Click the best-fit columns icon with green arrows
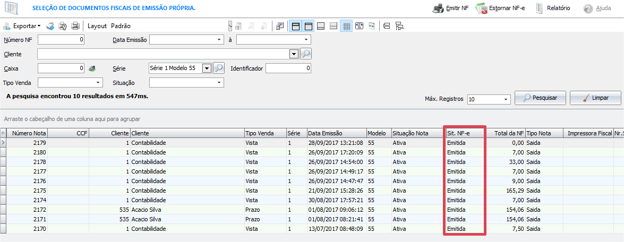This screenshot has height=242, width=624. point(372,26)
